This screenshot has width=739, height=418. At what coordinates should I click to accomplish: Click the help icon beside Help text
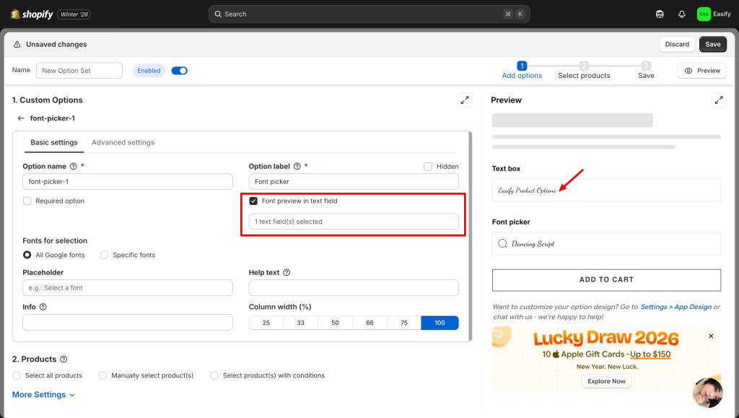pos(287,273)
